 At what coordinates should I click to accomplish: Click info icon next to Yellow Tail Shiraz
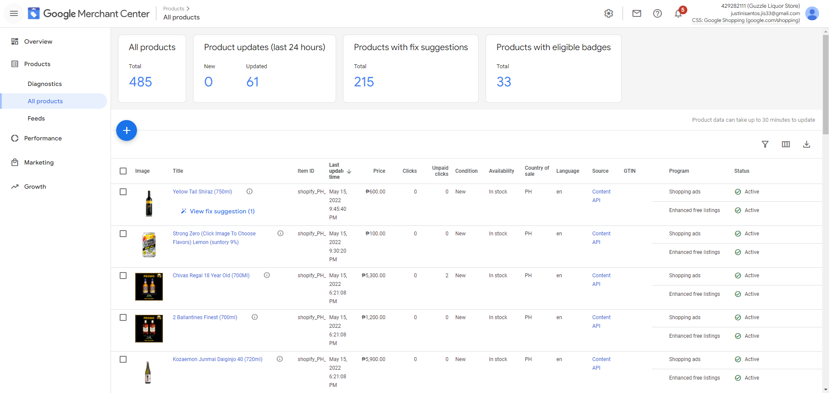coord(249,191)
